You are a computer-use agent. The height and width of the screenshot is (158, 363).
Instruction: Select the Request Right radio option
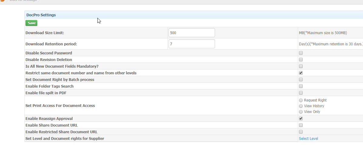[301, 100]
